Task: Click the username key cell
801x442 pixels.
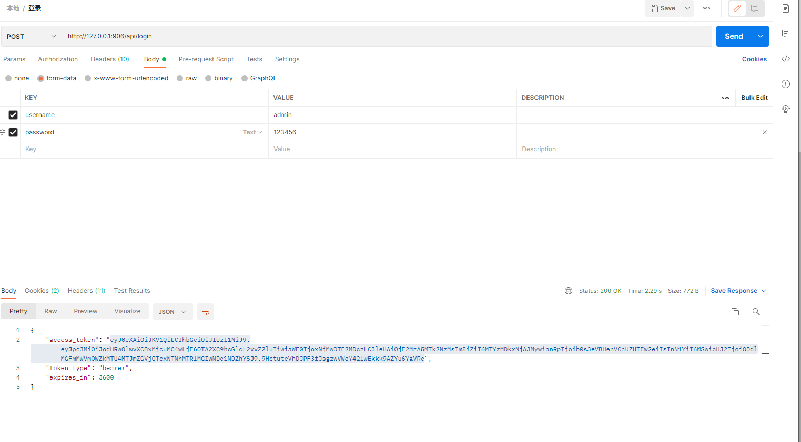Action: 144,115
